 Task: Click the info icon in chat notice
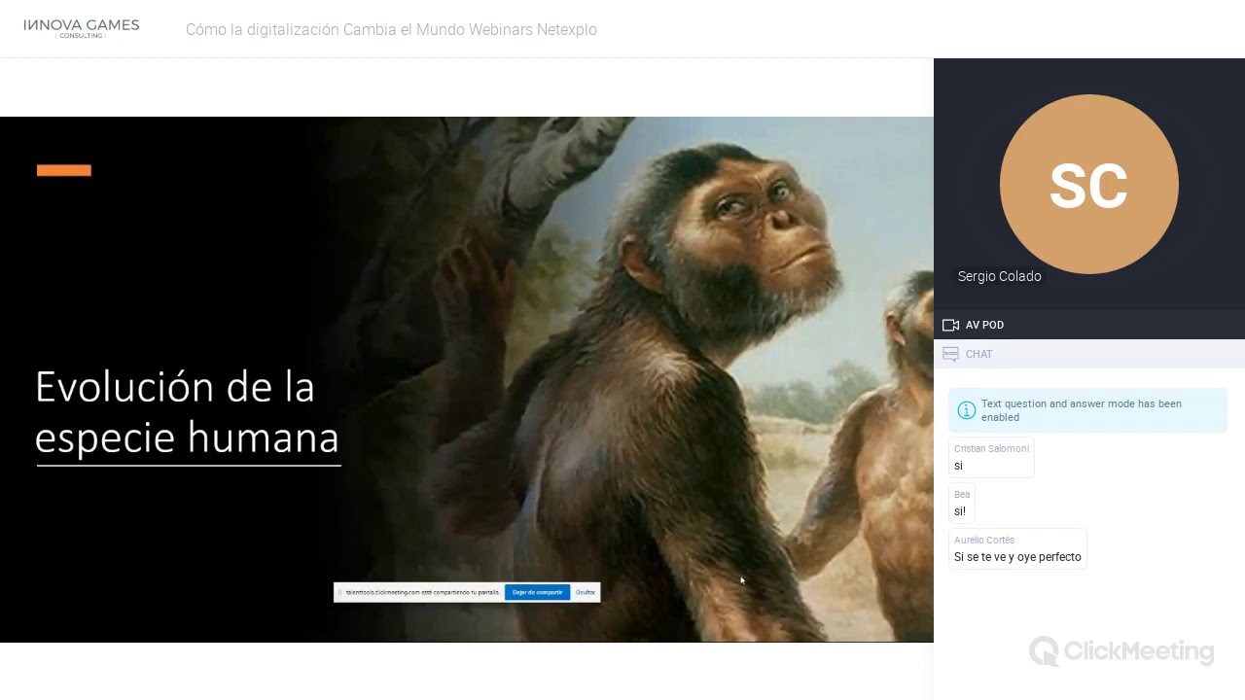(966, 410)
